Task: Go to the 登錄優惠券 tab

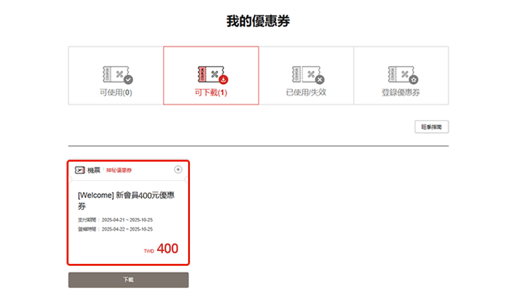Action: (401, 92)
